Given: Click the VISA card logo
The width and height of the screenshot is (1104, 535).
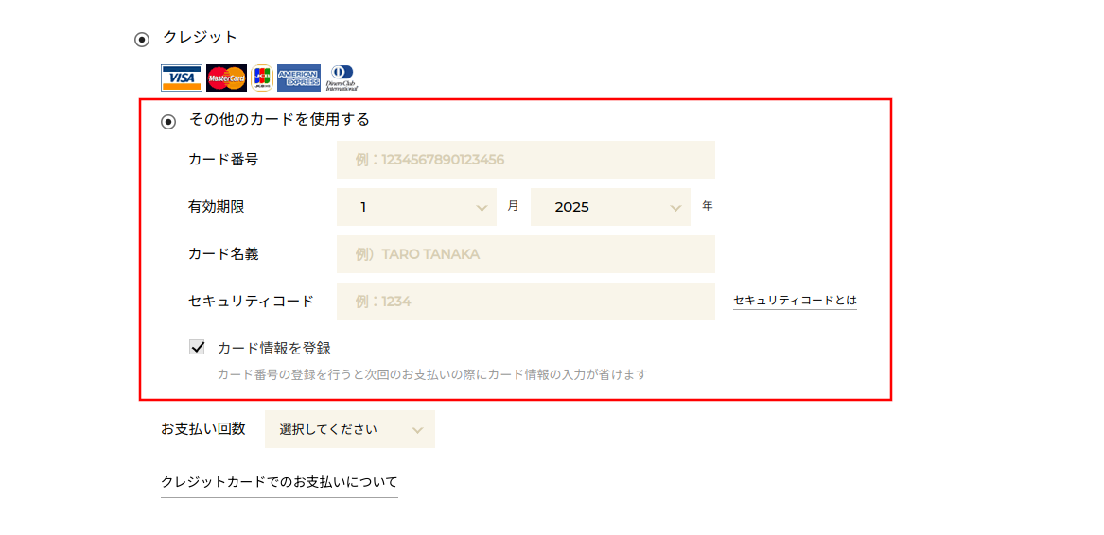Looking at the screenshot, I should (x=182, y=78).
